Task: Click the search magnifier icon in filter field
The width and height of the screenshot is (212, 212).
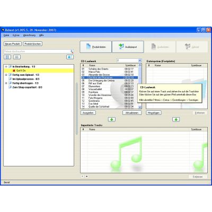Action: 72,51
